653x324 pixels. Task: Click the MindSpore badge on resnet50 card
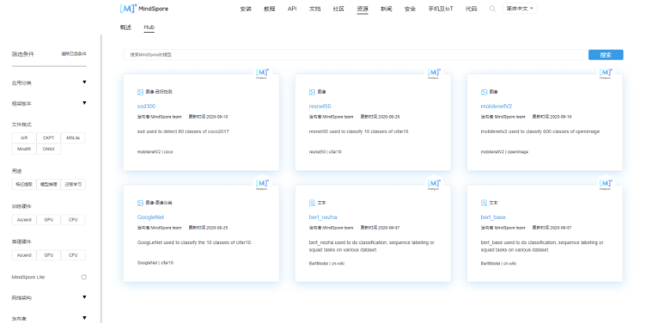433,74
